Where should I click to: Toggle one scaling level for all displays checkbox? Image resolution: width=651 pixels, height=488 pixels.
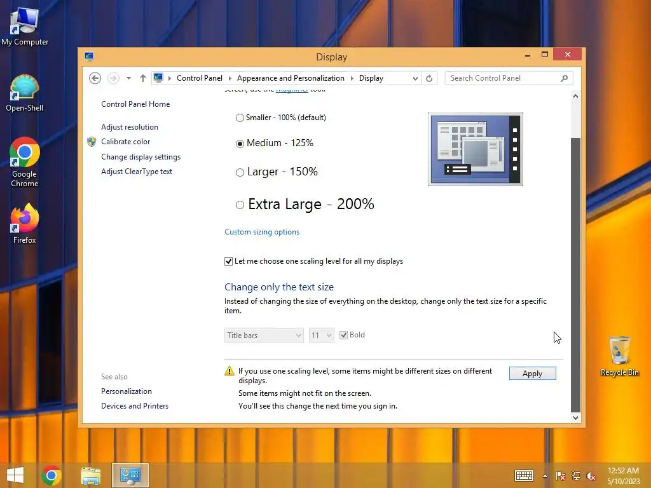(x=228, y=261)
